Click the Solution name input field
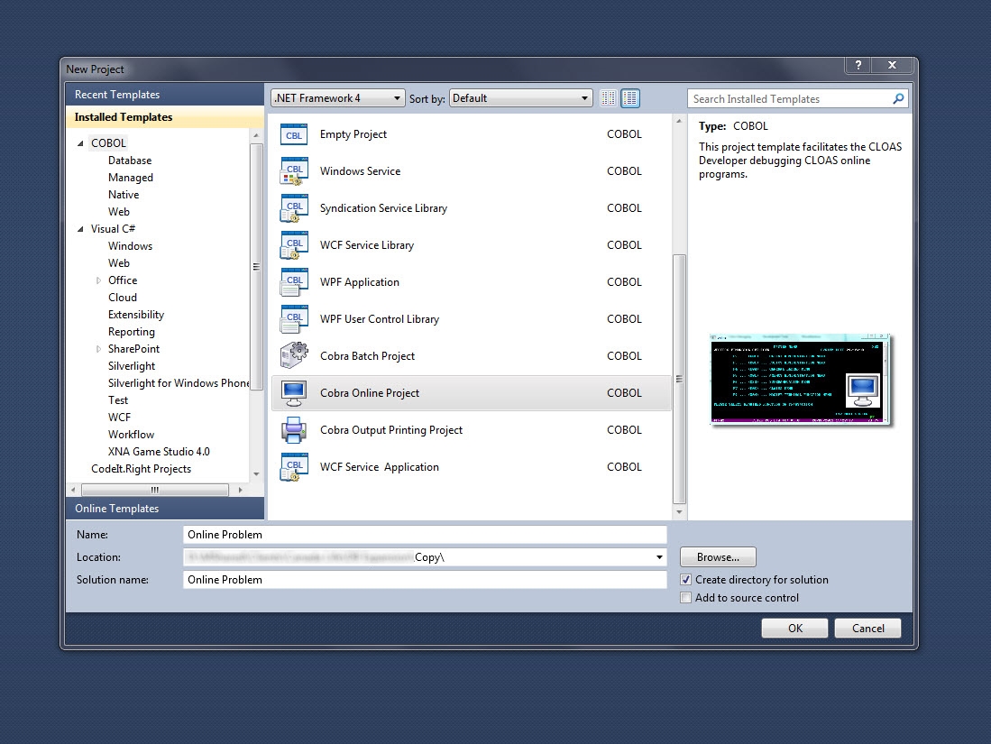 pyautogui.click(x=425, y=580)
